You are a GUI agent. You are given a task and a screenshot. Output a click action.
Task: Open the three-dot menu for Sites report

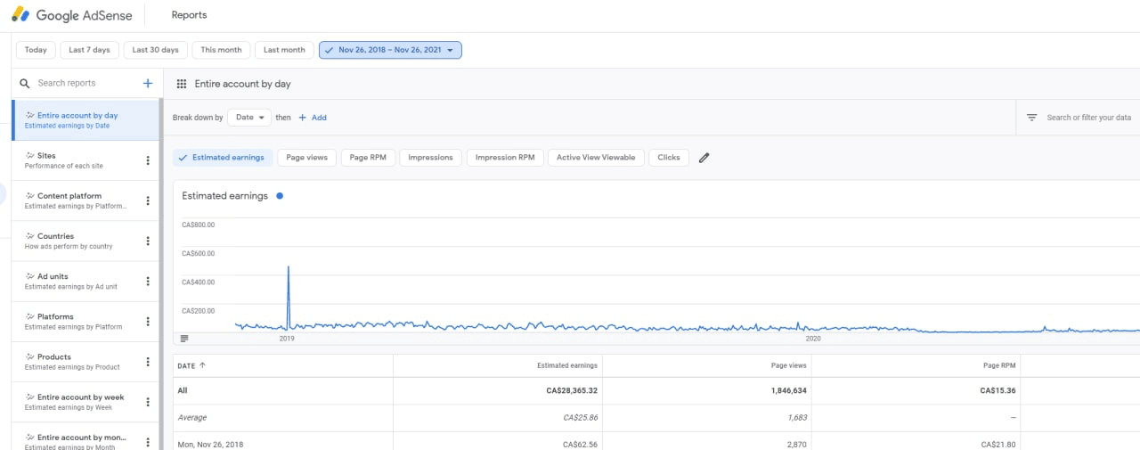pos(148,160)
